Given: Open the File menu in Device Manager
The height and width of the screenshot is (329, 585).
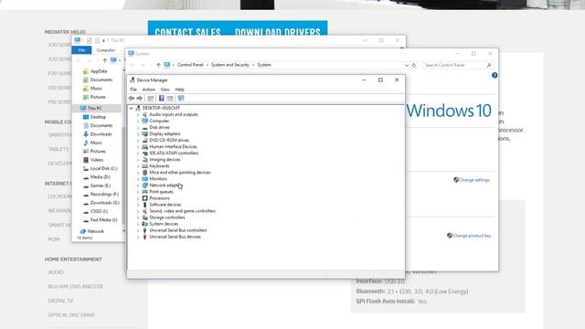Looking at the screenshot, I should tap(133, 90).
